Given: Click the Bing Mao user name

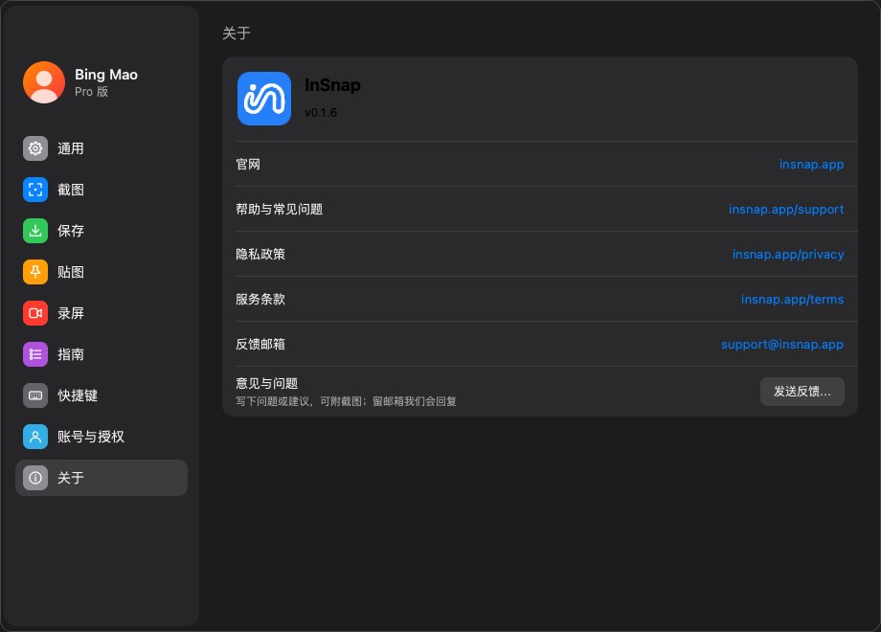Looking at the screenshot, I should tap(106, 75).
